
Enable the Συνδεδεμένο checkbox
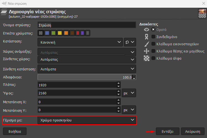[x=153, y=37]
